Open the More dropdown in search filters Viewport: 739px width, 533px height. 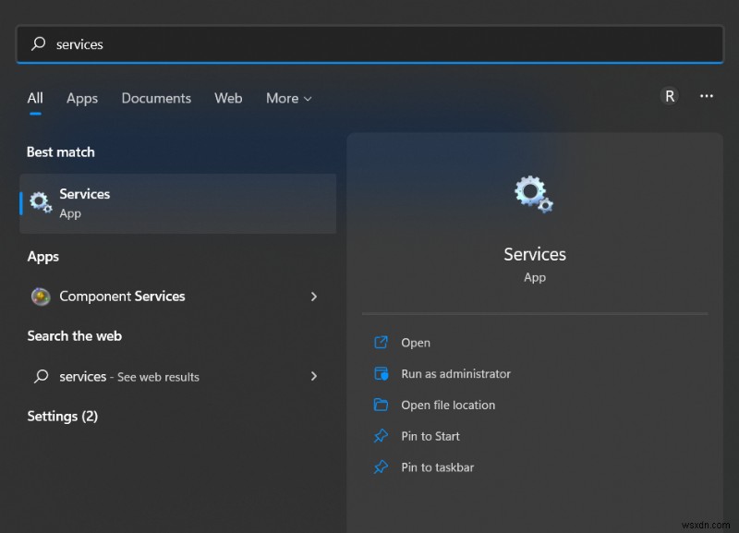[x=287, y=98]
